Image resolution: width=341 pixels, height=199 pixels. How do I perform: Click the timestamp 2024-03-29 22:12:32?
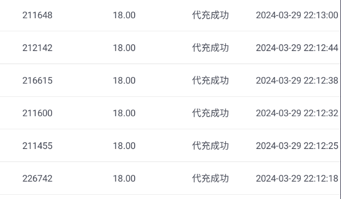coord(297,113)
